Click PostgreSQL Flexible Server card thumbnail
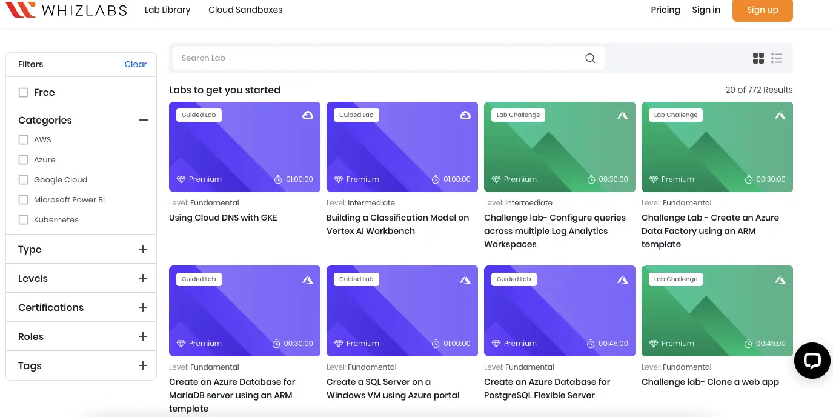This screenshot has height=417, width=833. 560,311
